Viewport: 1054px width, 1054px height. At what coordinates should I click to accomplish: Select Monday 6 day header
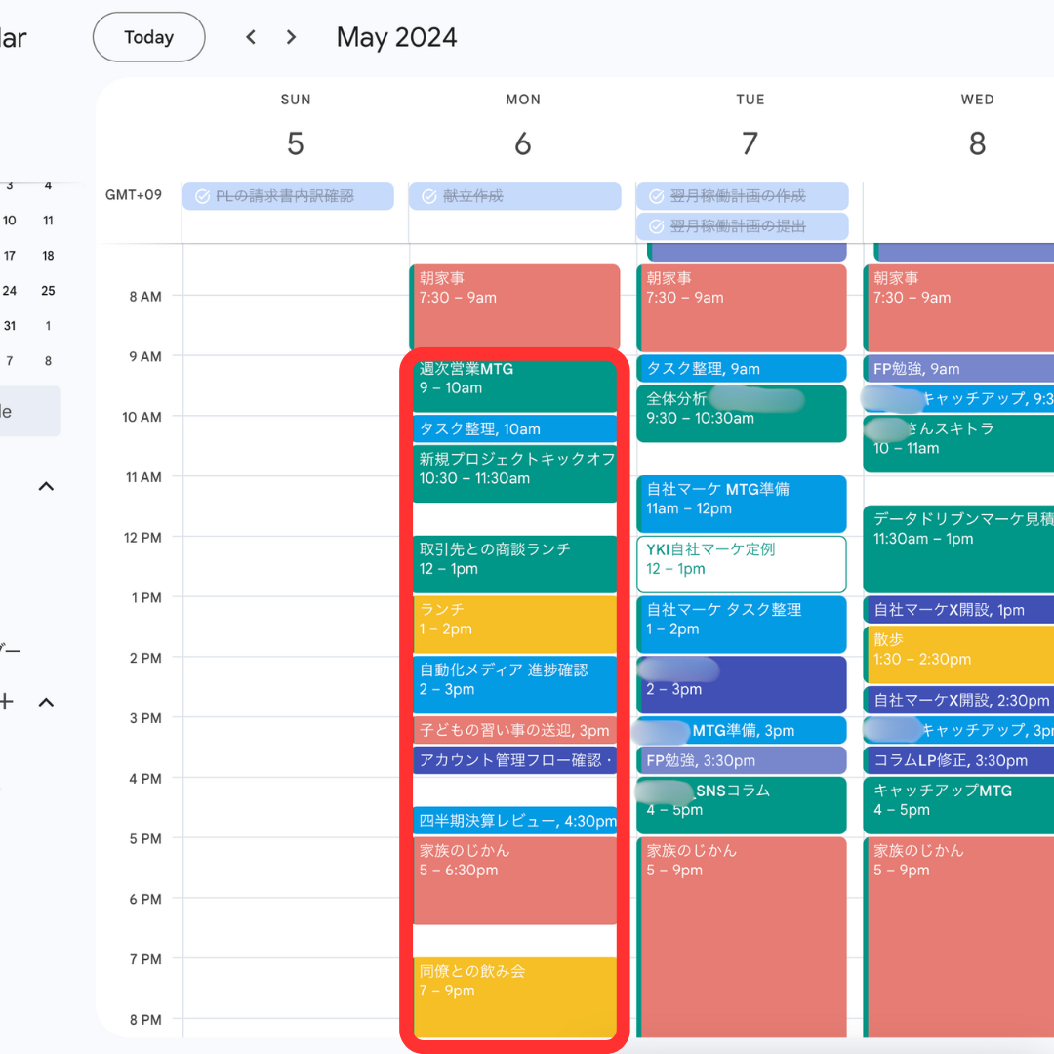click(523, 143)
